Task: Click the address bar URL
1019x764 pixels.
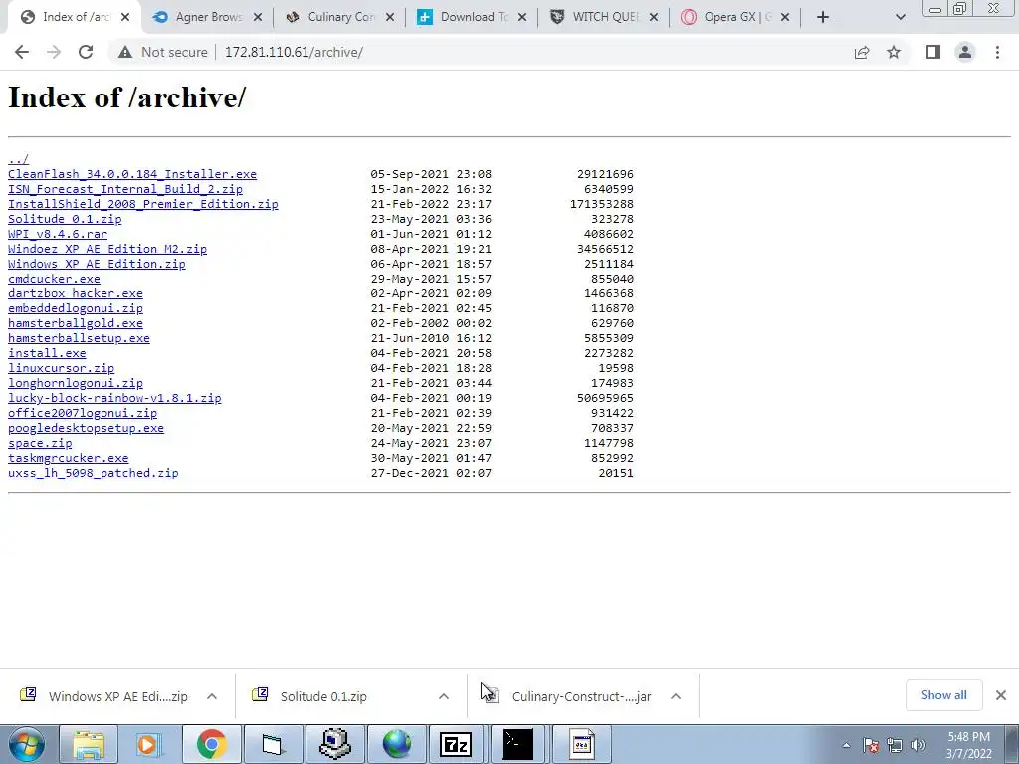Action: [294, 52]
